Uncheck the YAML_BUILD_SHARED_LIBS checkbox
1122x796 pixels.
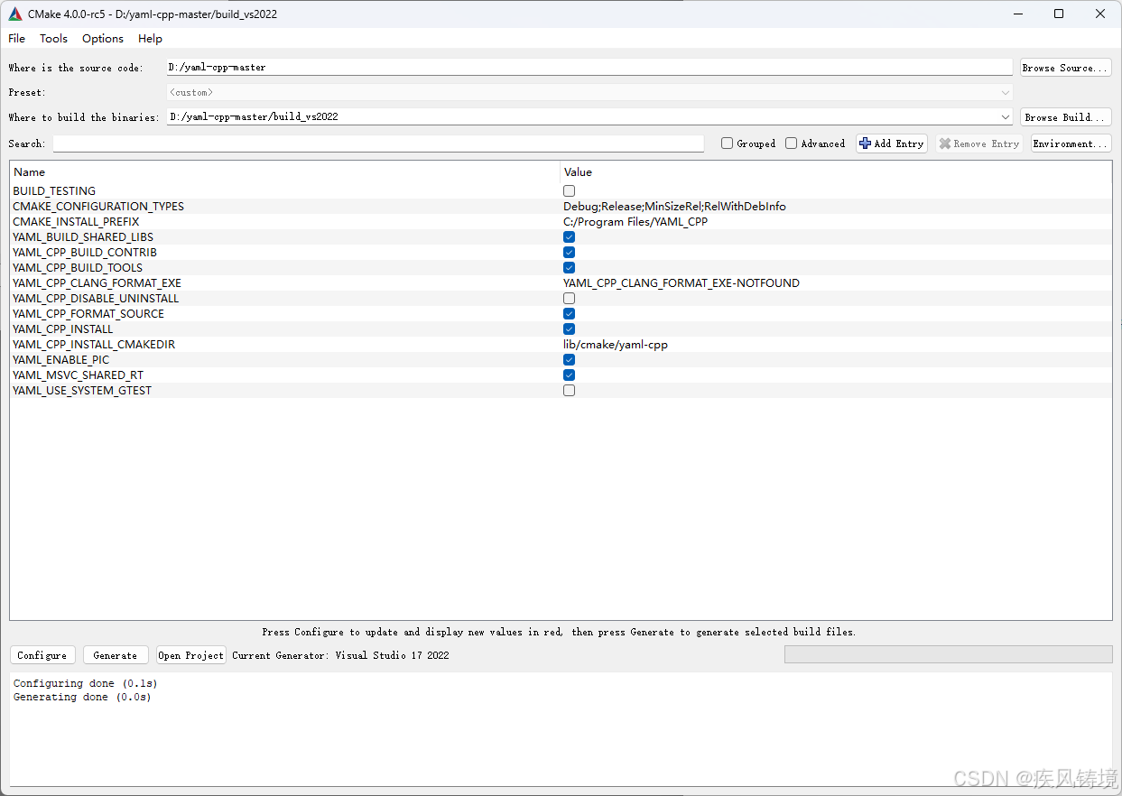(x=569, y=237)
